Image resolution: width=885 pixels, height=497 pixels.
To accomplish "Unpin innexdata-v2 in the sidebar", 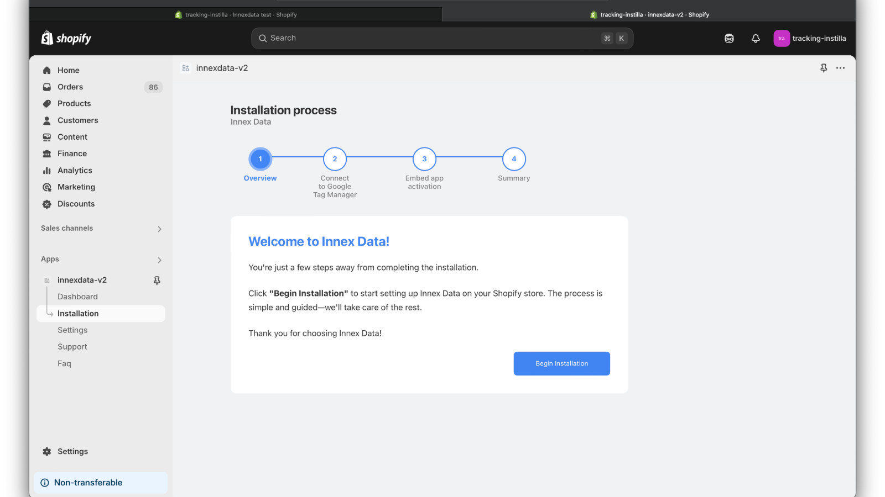I will pyautogui.click(x=157, y=281).
